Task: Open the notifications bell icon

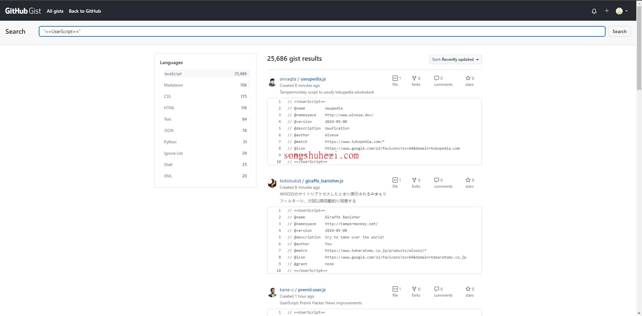Action: pyautogui.click(x=594, y=11)
